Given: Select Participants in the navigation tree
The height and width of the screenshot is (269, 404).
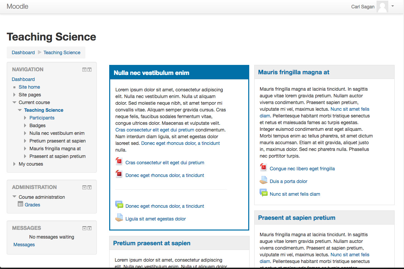Looking at the screenshot, I should pos(42,118).
